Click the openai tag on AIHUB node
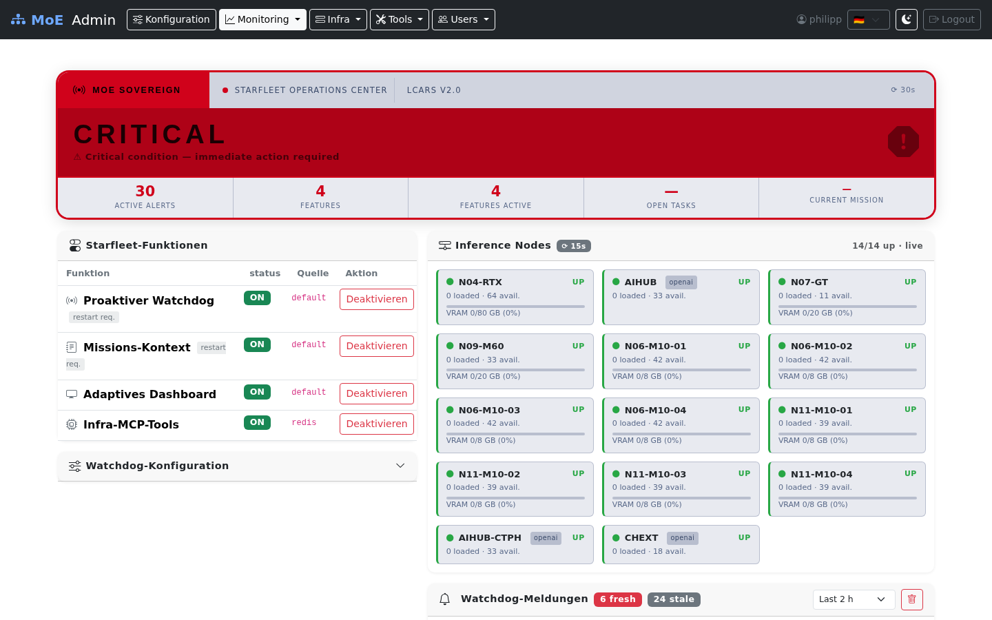The image size is (992, 620). coord(681,282)
